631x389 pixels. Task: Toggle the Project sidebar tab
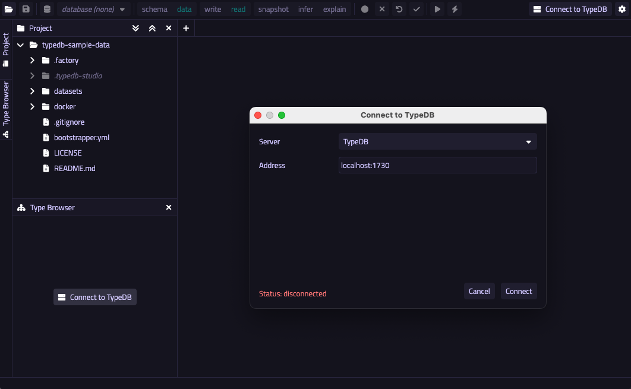5,49
